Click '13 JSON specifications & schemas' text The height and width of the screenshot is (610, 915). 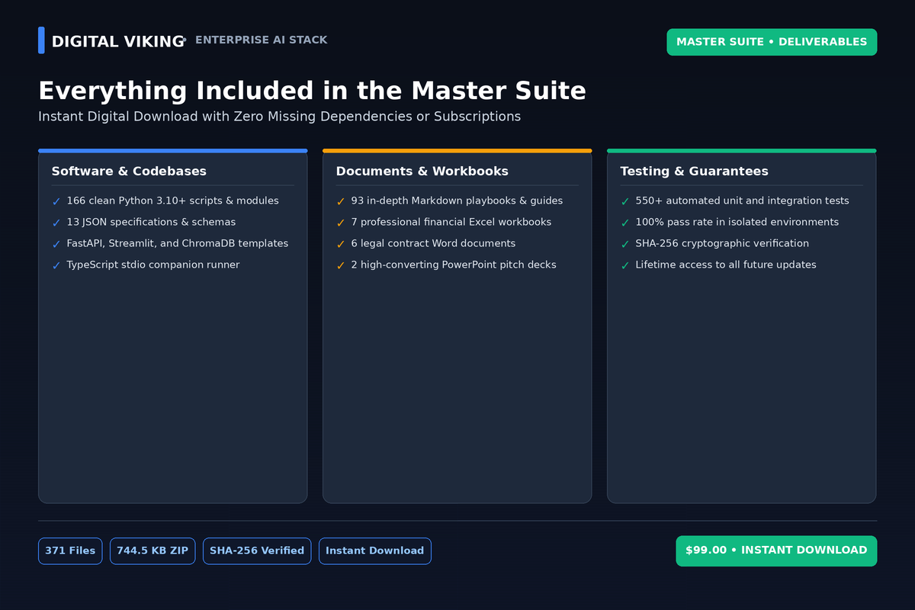tap(151, 222)
